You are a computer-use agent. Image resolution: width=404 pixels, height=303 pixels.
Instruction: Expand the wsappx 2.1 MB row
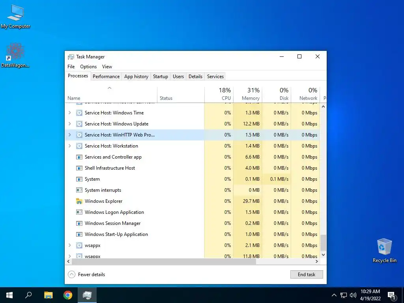point(69,245)
